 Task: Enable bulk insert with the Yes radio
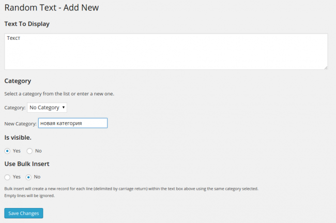[x=7, y=177]
